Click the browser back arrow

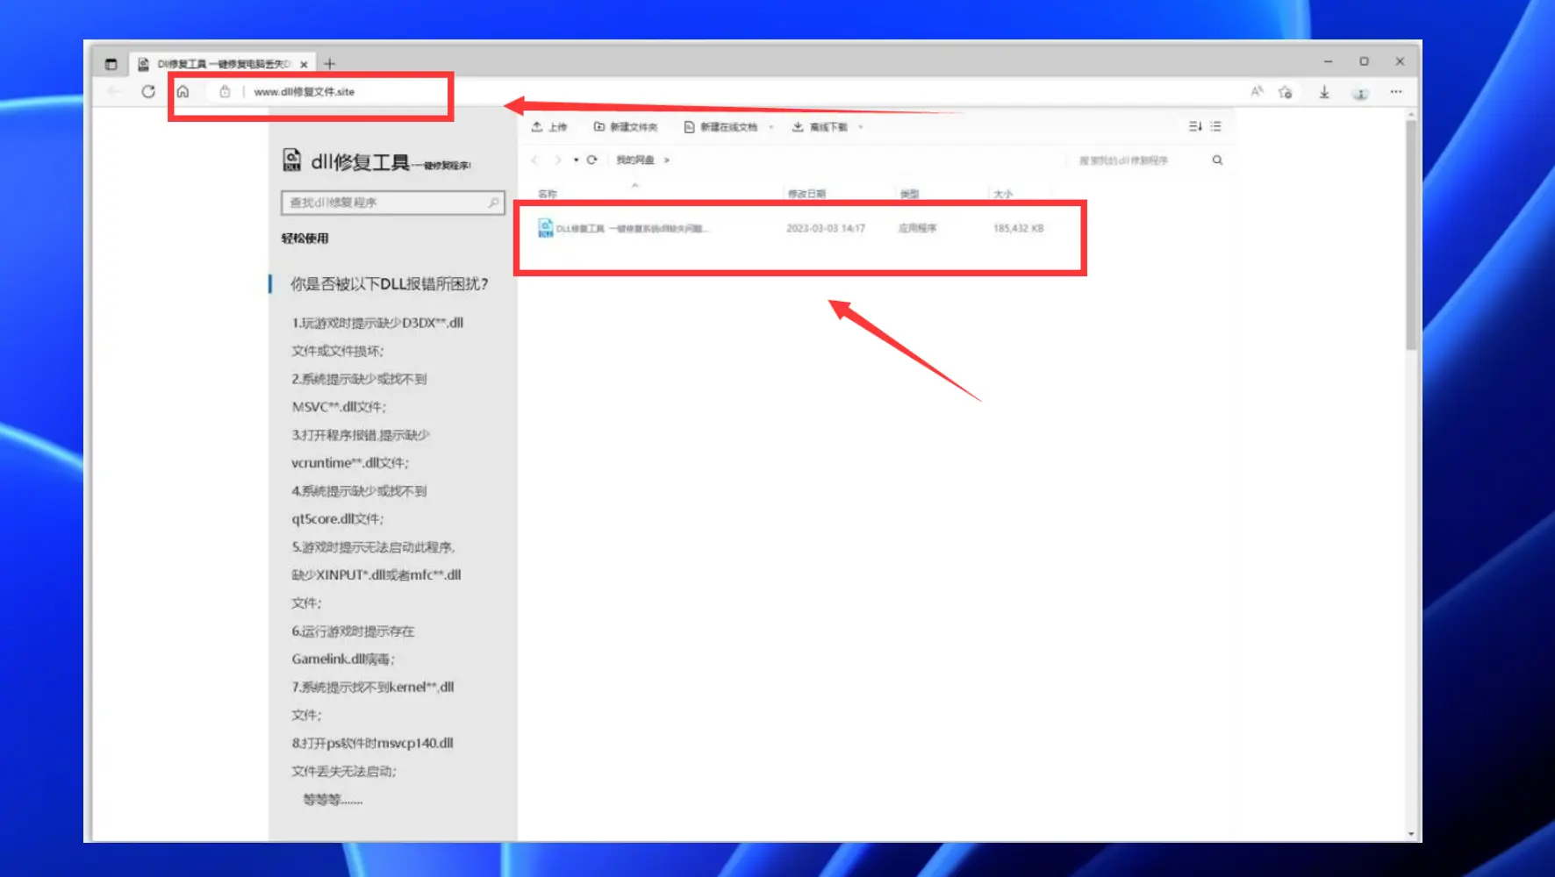pyautogui.click(x=113, y=91)
